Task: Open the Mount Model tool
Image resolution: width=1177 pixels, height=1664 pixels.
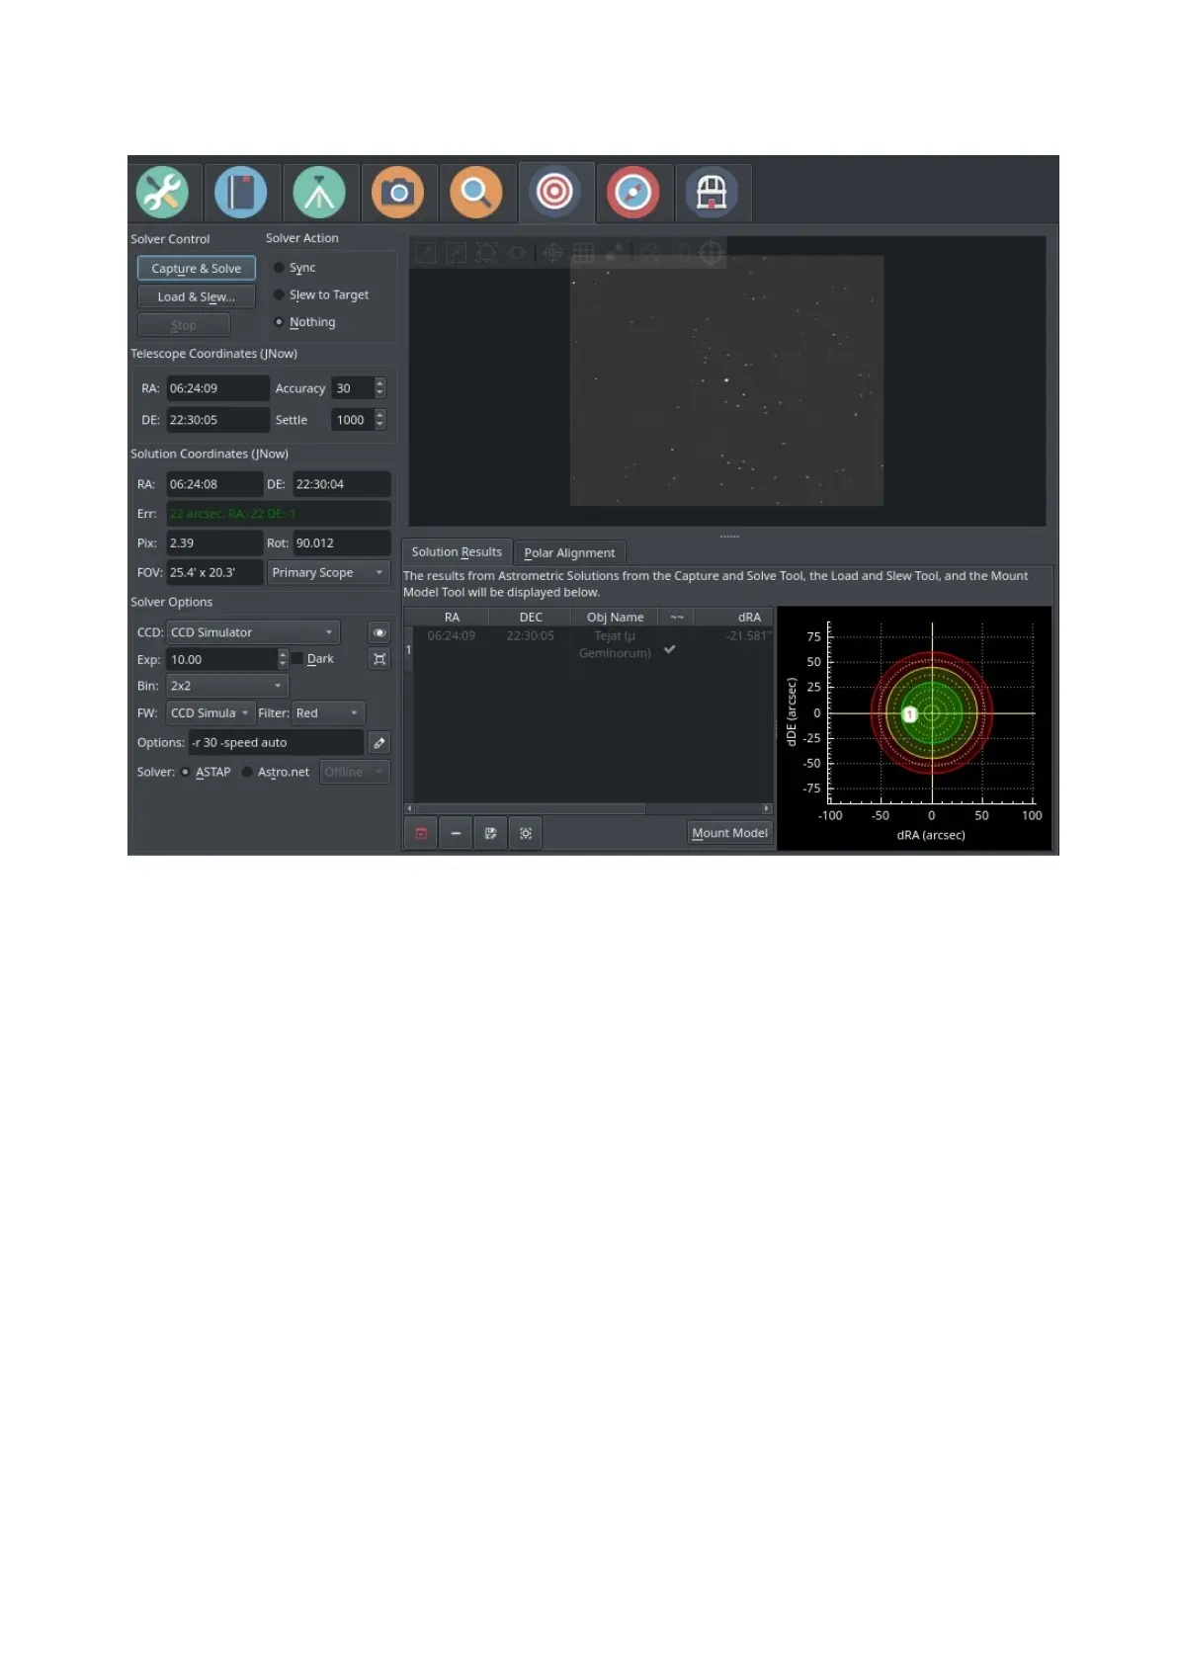Action: [729, 833]
